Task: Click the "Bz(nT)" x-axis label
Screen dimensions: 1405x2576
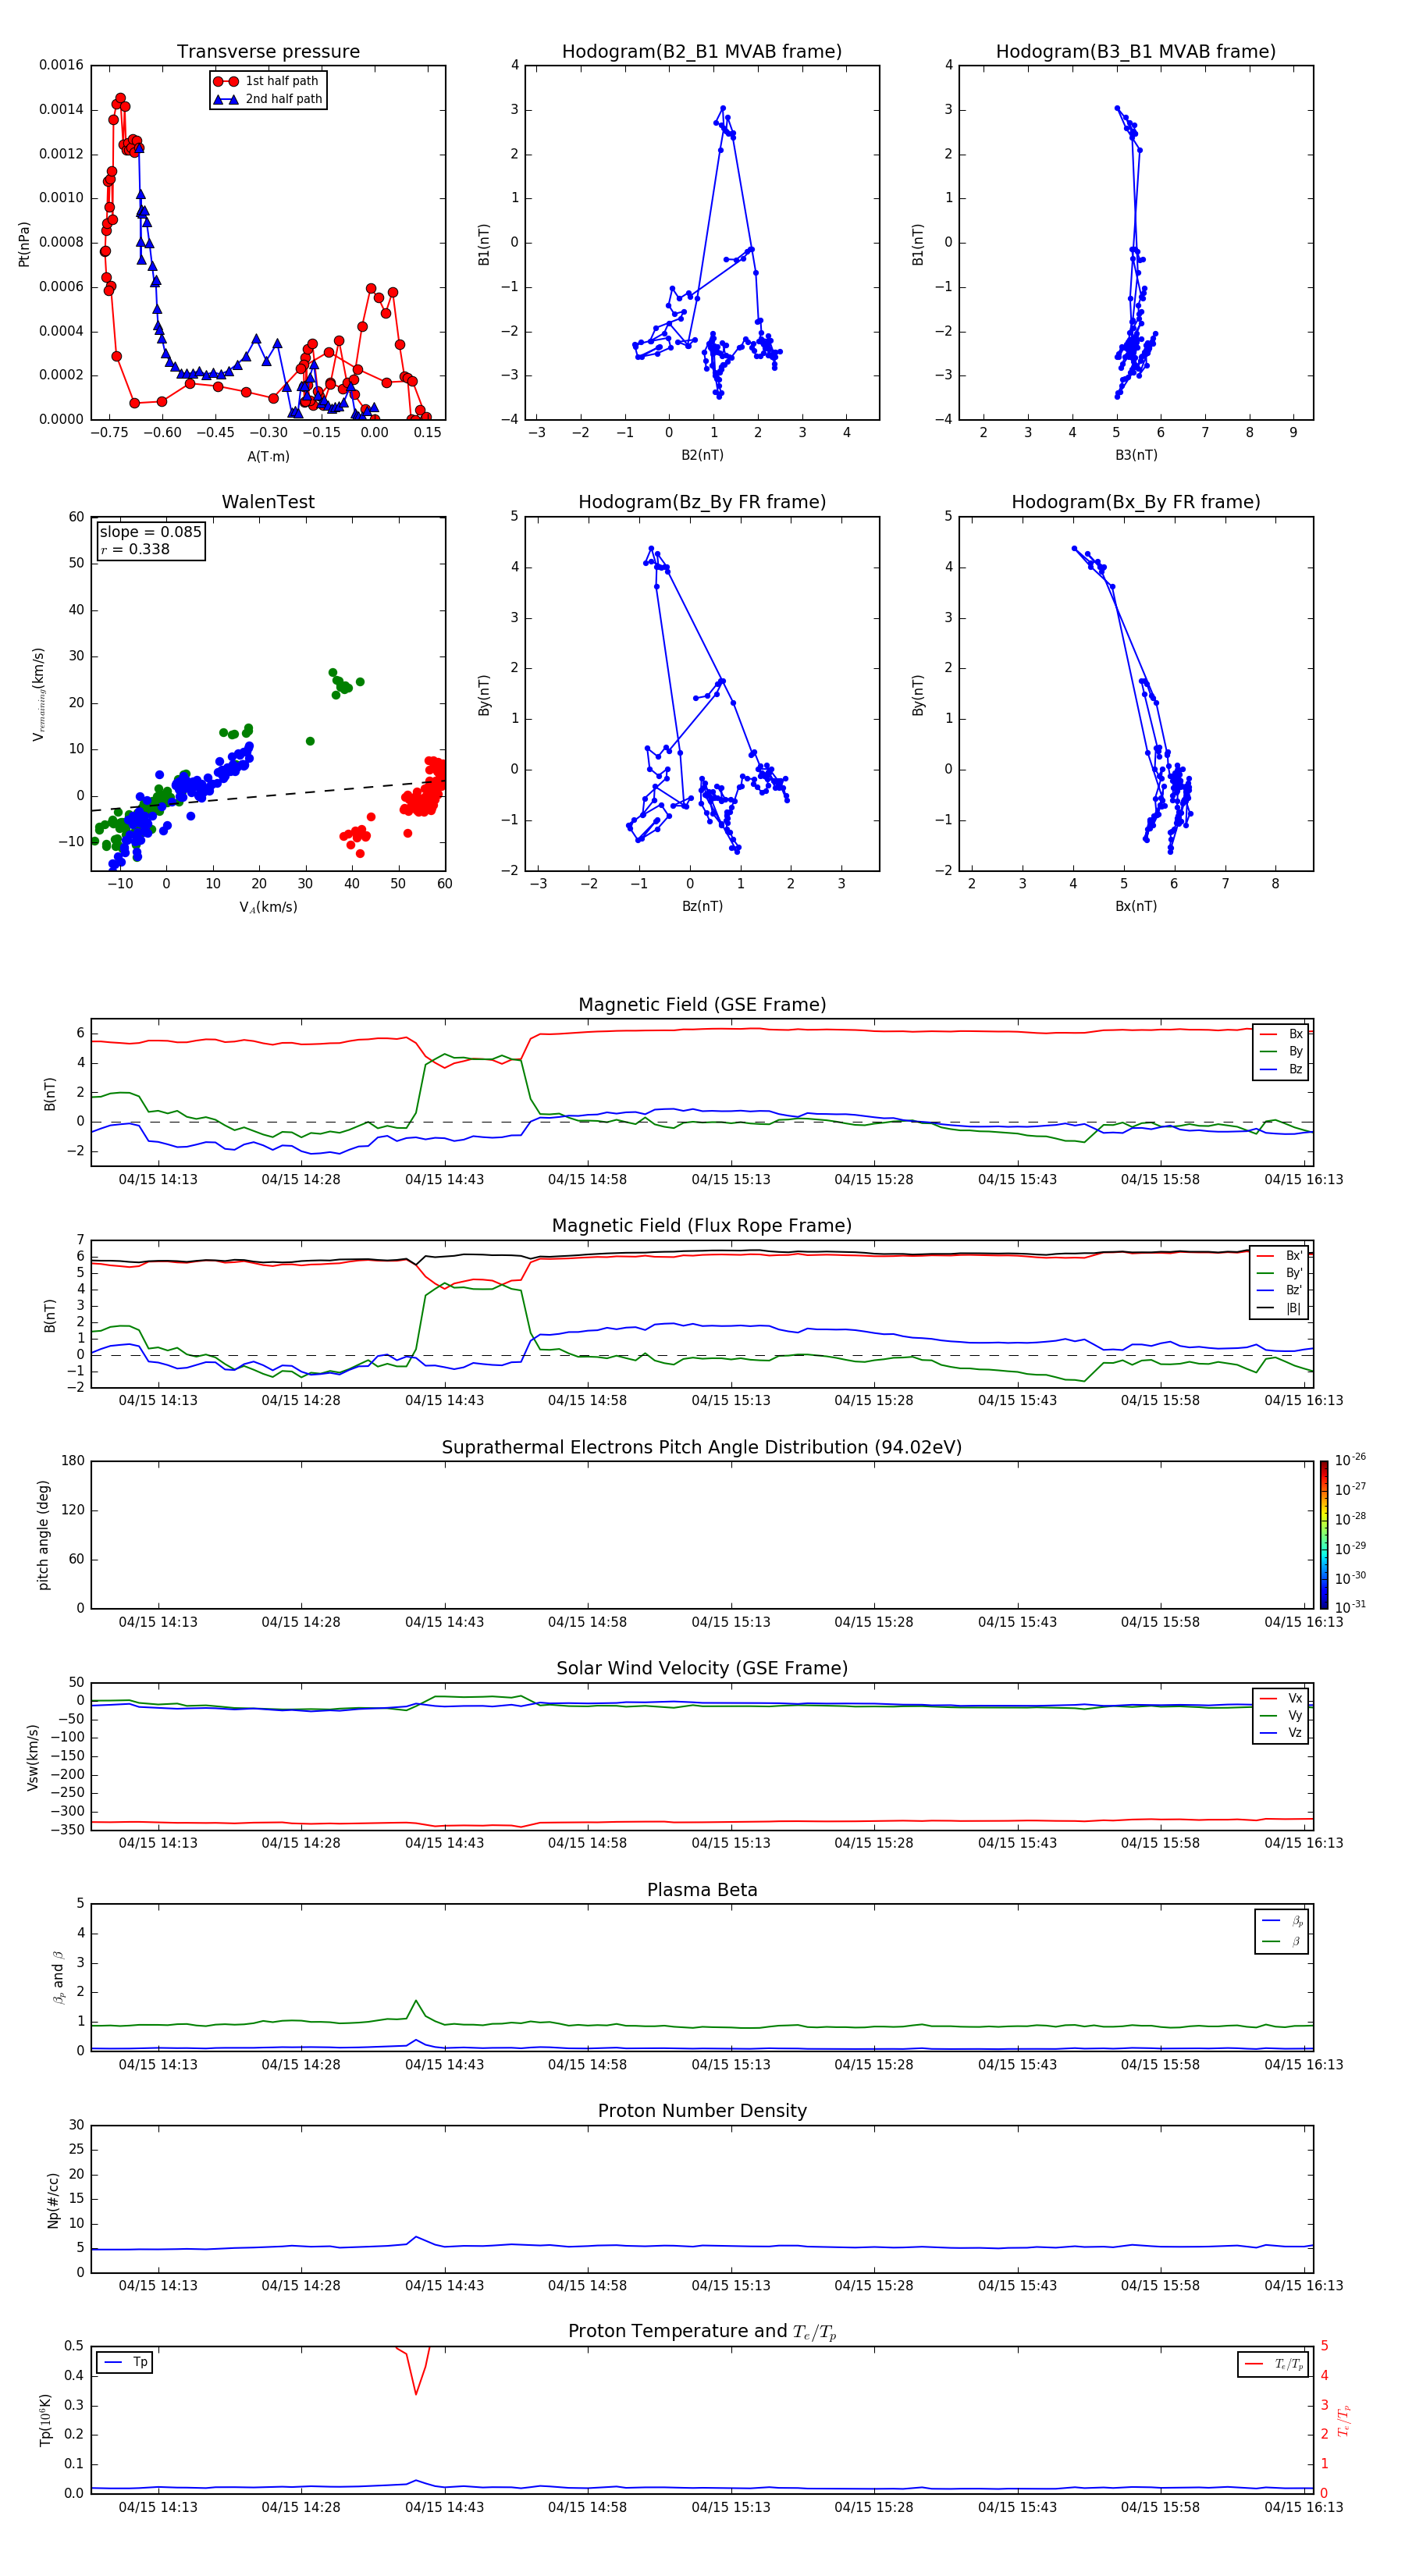Action: tap(702, 906)
